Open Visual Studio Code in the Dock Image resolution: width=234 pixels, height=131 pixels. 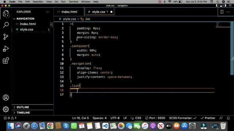pos(105,126)
